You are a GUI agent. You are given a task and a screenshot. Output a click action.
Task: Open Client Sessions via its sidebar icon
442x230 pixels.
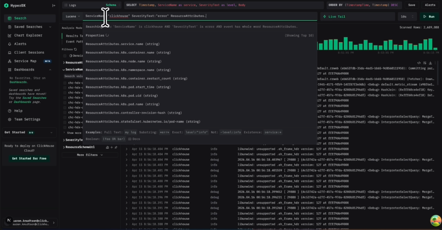coord(9,52)
